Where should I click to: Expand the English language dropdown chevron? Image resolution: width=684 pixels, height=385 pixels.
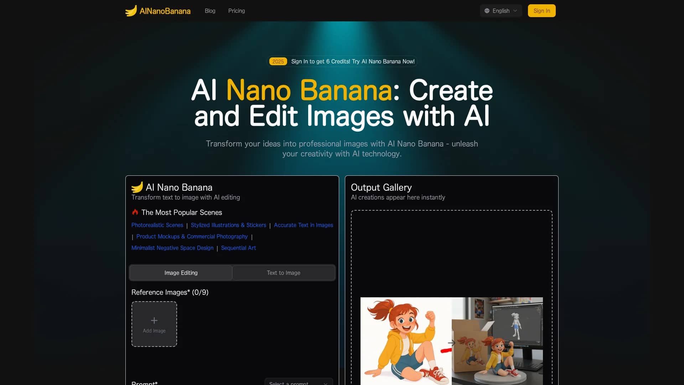pyautogui.click(x=515, y=11)
